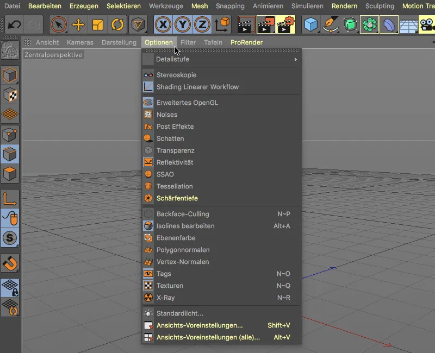The image size is (435, 353).
Task: Toggle X-Ray display option
Action: [221, 298]
